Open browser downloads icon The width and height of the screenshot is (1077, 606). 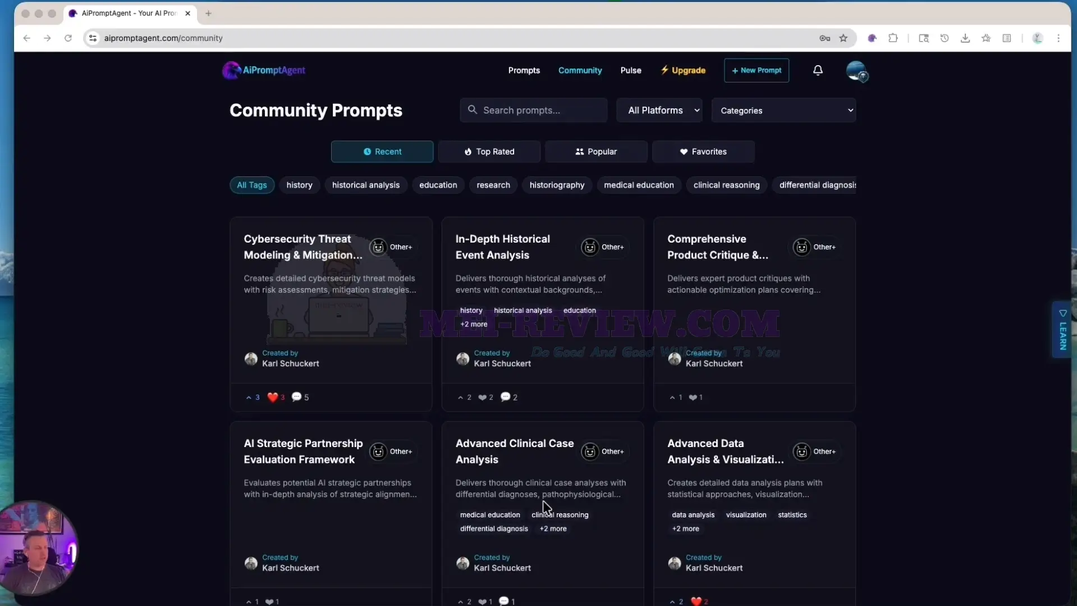965,38
